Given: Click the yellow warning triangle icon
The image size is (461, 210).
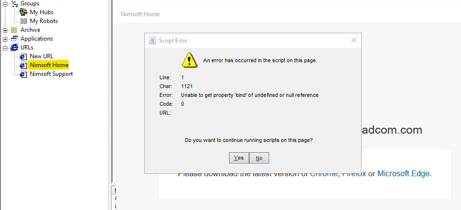Looking at the screenshot, I should click(x=189, y=60).
